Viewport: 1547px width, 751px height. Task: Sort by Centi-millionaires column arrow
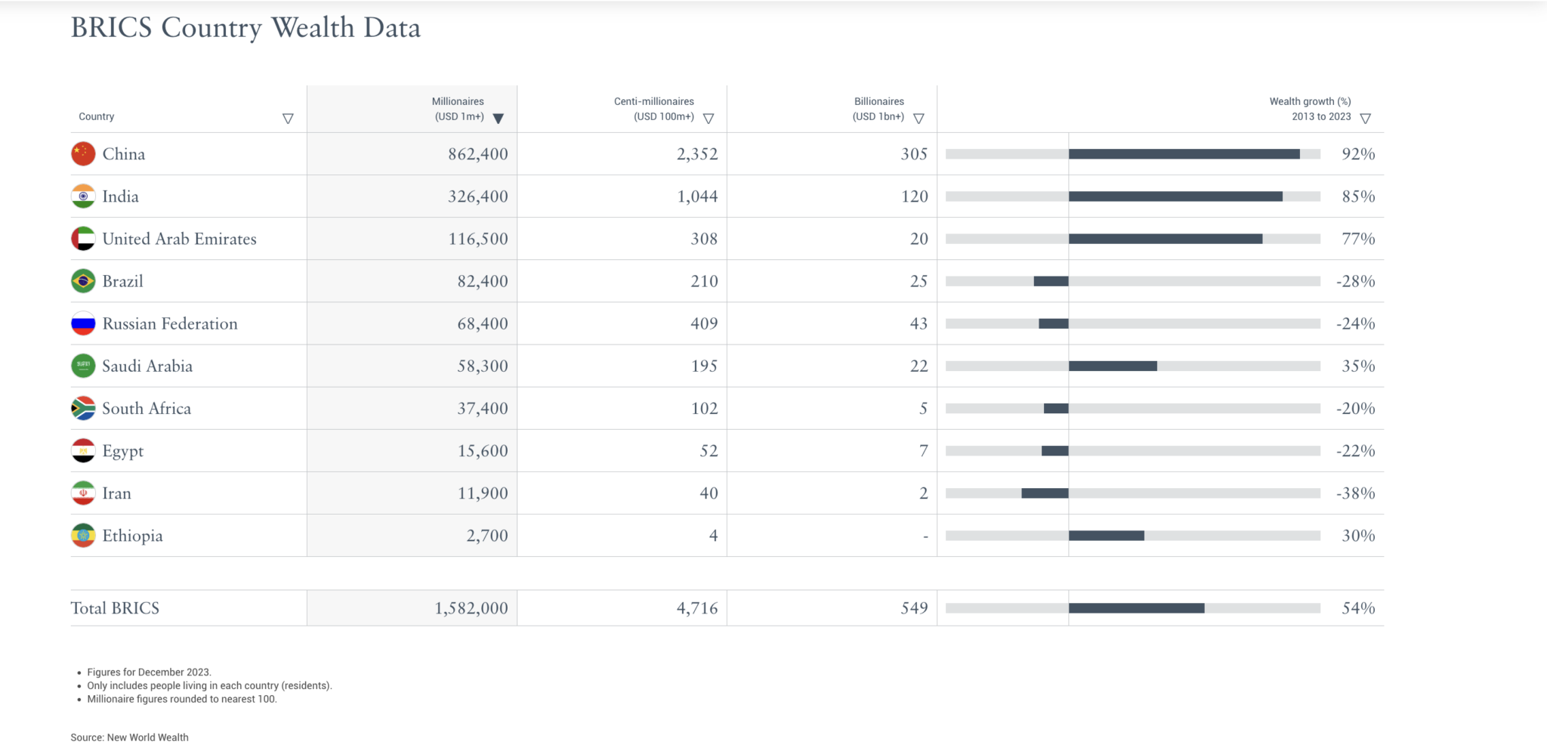tap(709, 119)
